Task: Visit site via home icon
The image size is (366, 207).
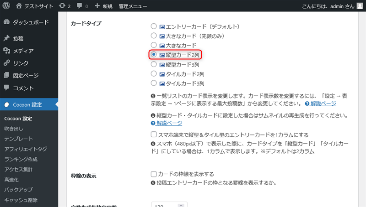Action: pyautogui.click(x=19, y=6)
